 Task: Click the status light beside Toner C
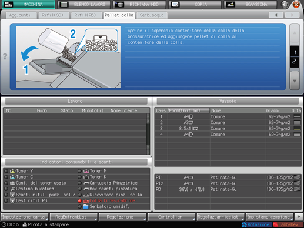[x=6, y=177]
